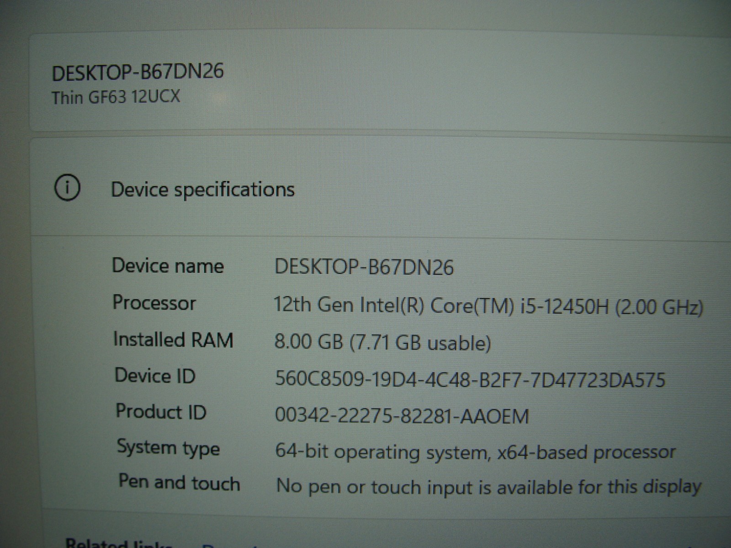731x548 pixels.
Task: Click the System type label
Action: 169,448
